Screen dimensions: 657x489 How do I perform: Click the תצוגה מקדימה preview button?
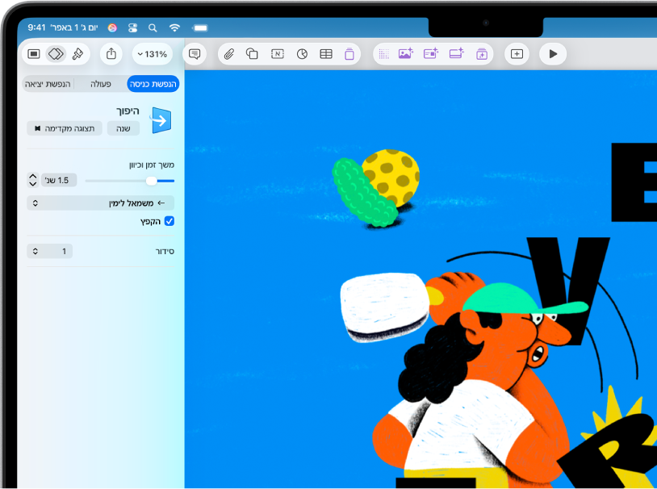point(65,128)
